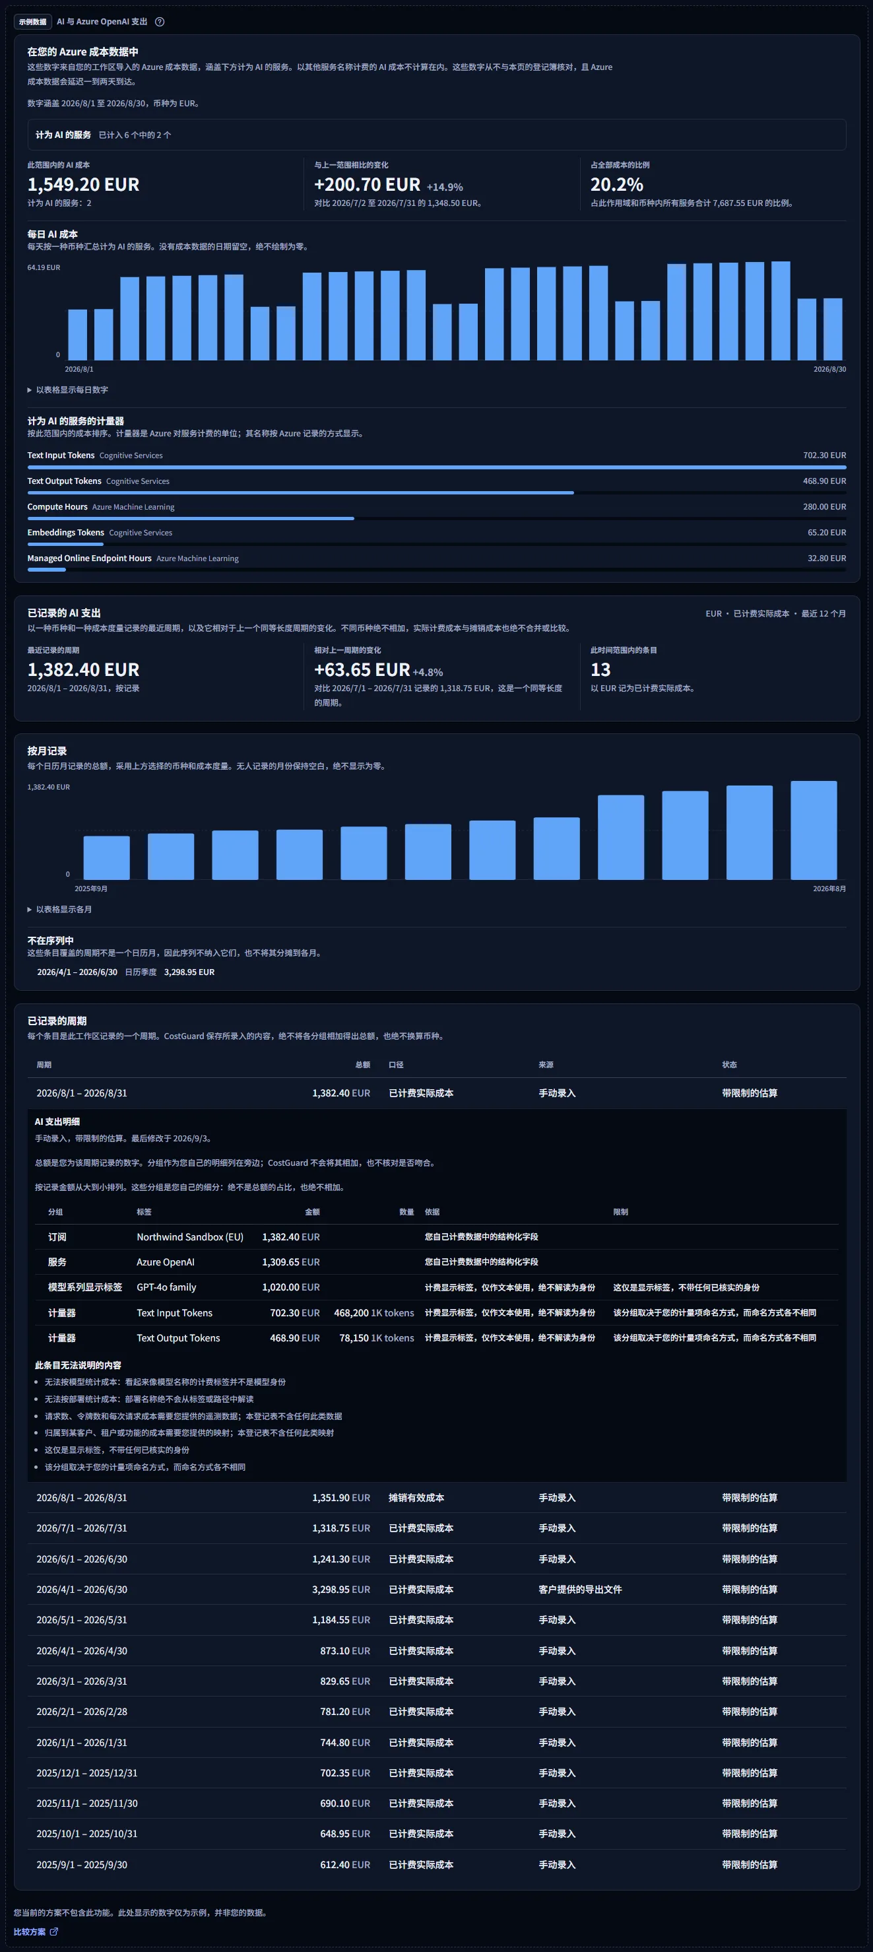Expand 以表格显示每日数字 disclosure triangle
Screen dimensions: 873x1952
[30, 390]
